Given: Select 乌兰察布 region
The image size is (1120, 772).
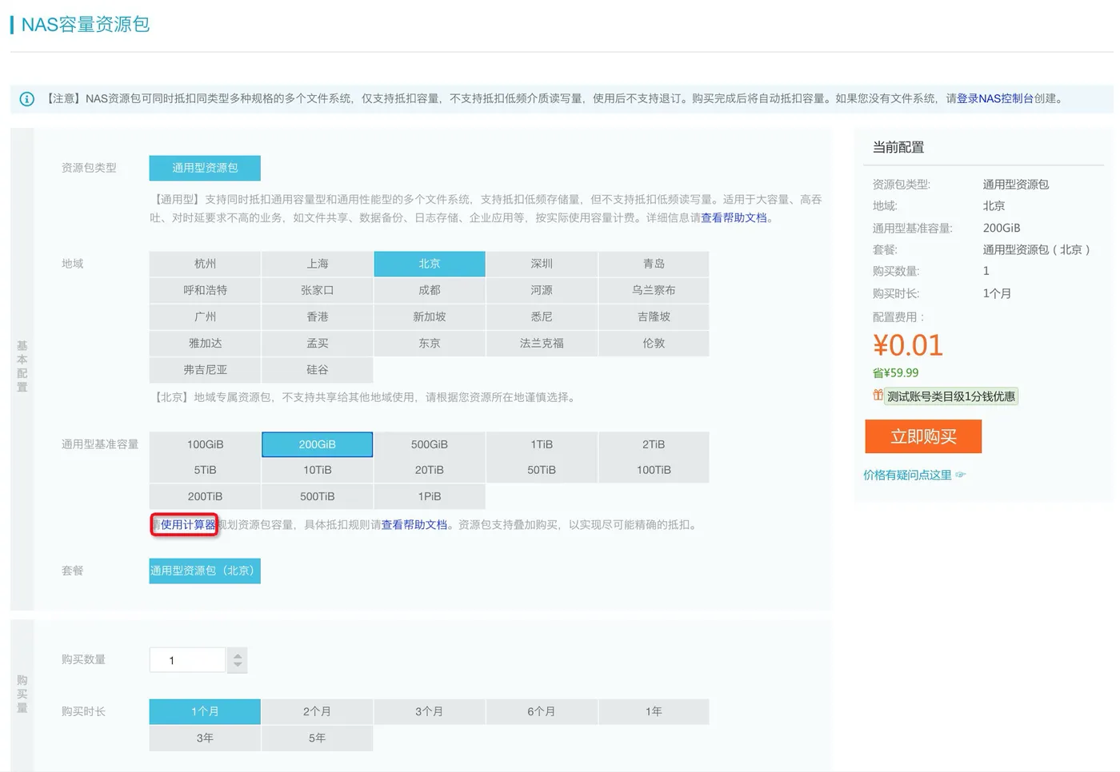Looking at the screenshot, I should point(654,290).
